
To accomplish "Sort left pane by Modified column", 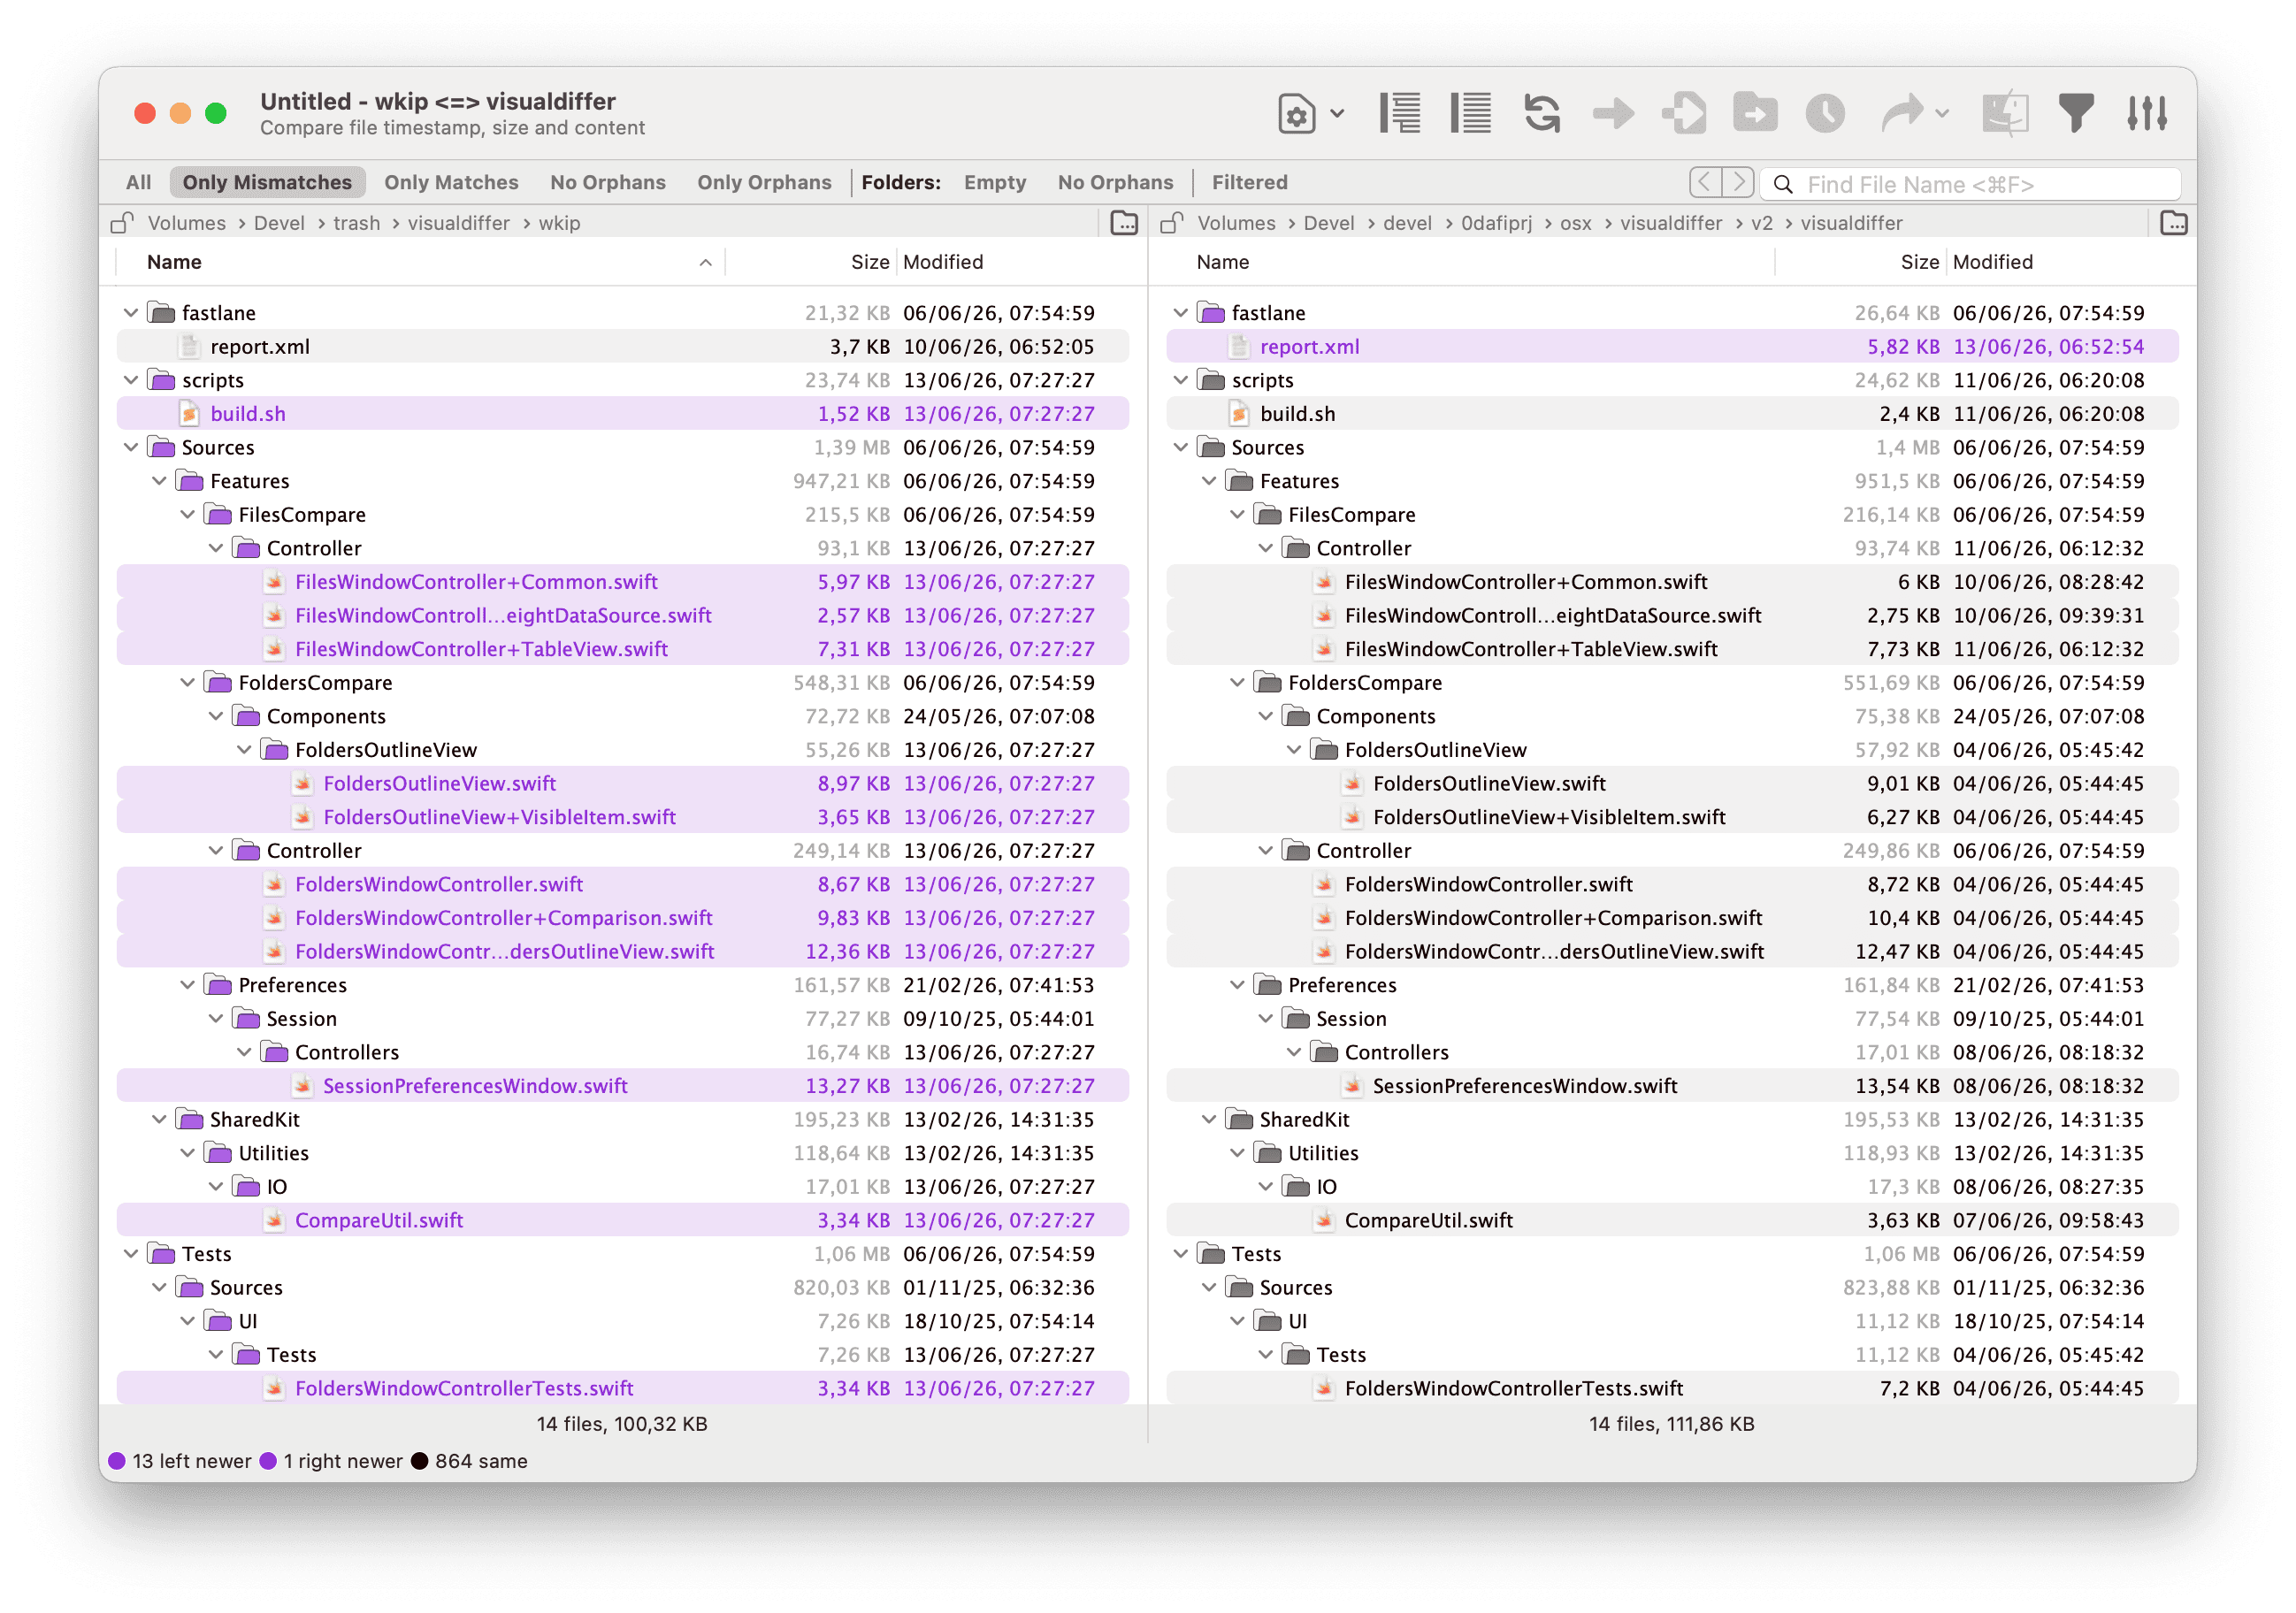I will tap(1018, 262).
